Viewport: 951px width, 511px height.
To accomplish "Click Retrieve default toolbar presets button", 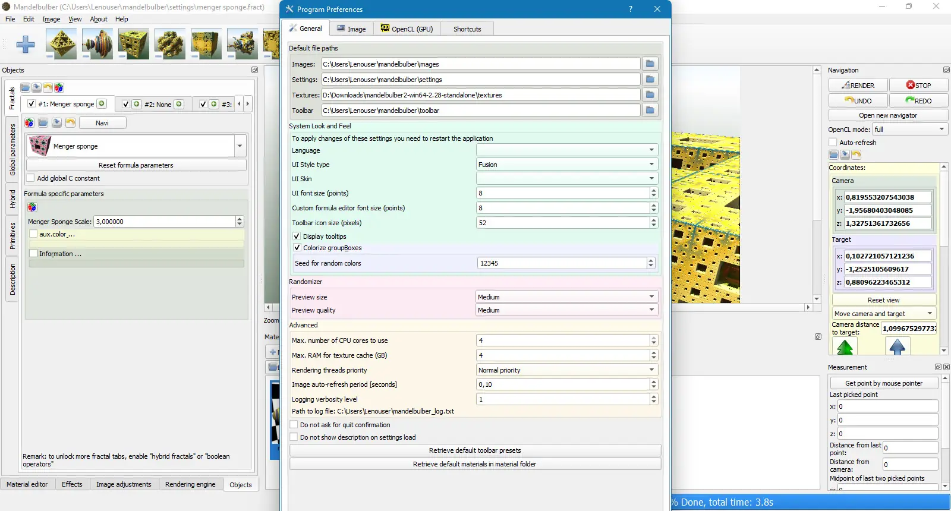I will 475,450.
